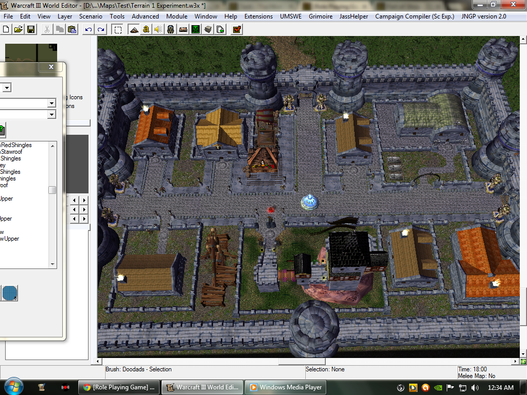
Task: Open the Import Manager icon
Action: (x=220, y=29)
